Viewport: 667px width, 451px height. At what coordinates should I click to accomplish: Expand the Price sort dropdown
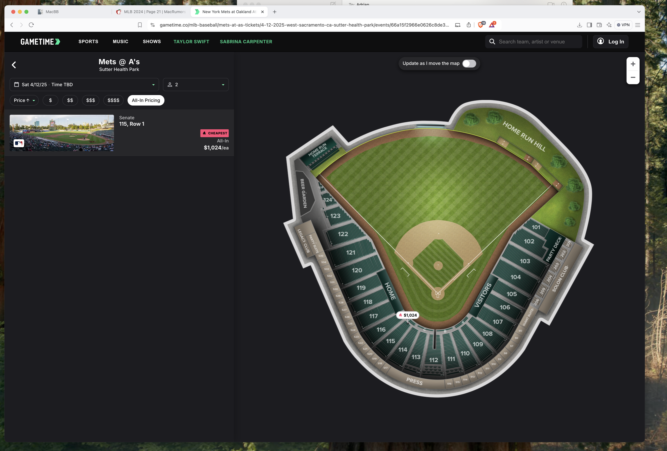click(x=24, y=100)
